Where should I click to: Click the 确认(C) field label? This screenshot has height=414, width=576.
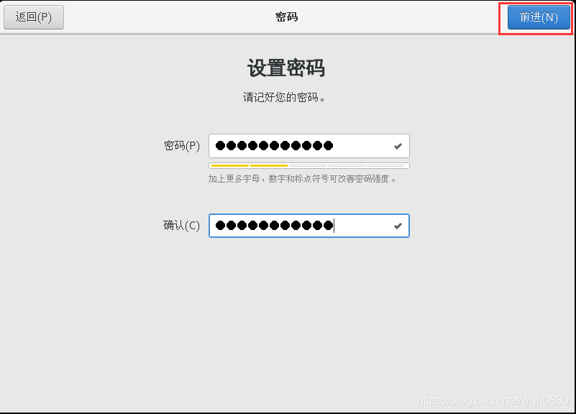[x=181, y=226]
